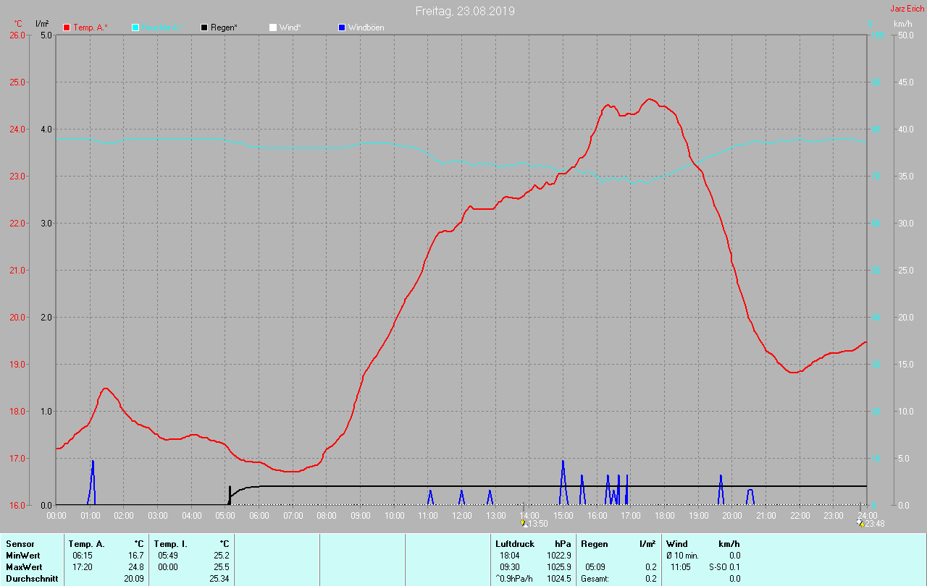Select the 'Temp. A.*' legend label
Screen dimensions: 927x586
90,27
